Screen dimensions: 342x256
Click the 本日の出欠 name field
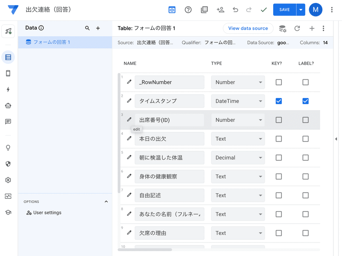(169, 139)
